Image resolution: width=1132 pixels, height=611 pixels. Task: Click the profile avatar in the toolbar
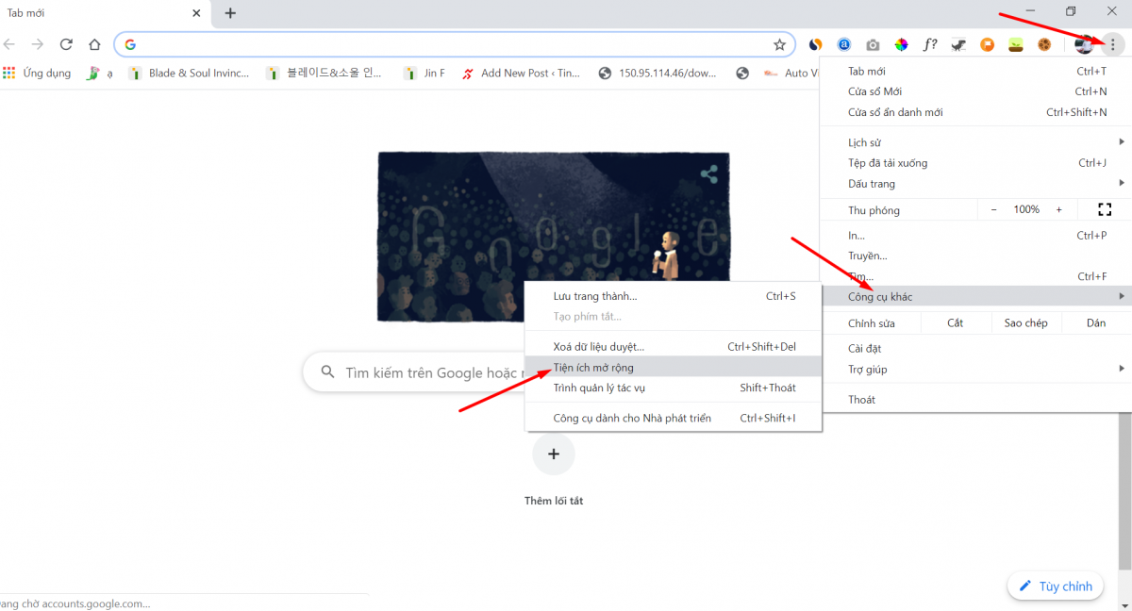(x=1085, y=44)
